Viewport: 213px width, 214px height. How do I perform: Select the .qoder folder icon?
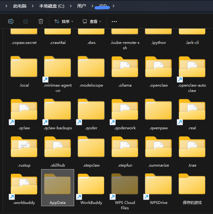[x=91, y=109]
